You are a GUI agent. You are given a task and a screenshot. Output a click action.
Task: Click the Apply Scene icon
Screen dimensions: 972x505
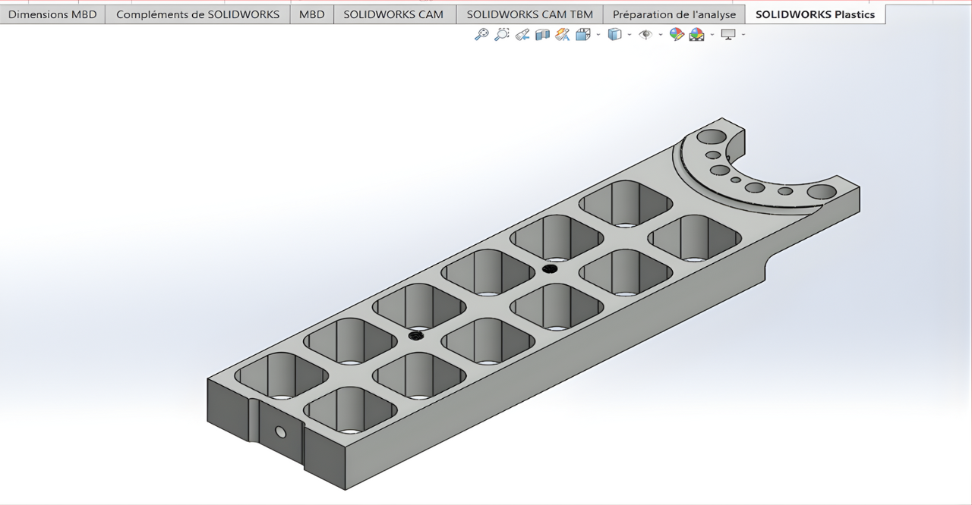[x=696, y=34]
